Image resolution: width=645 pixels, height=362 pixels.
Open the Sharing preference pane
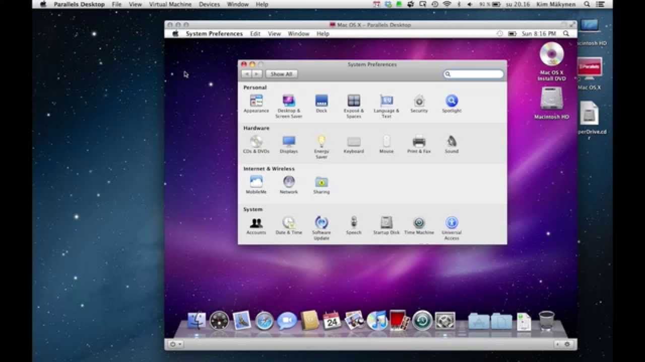[x=321, y=182]
